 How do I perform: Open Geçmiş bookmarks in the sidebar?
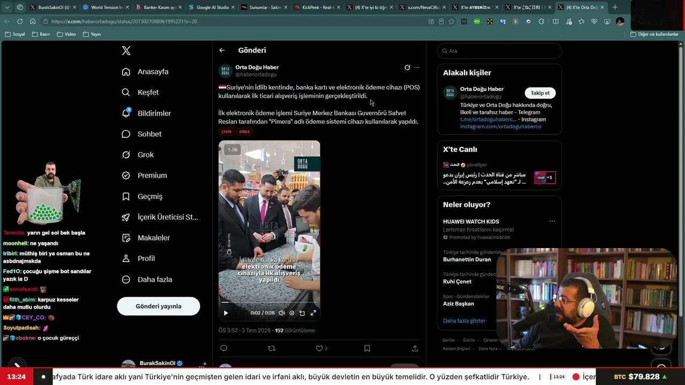[x=142, y=196]
